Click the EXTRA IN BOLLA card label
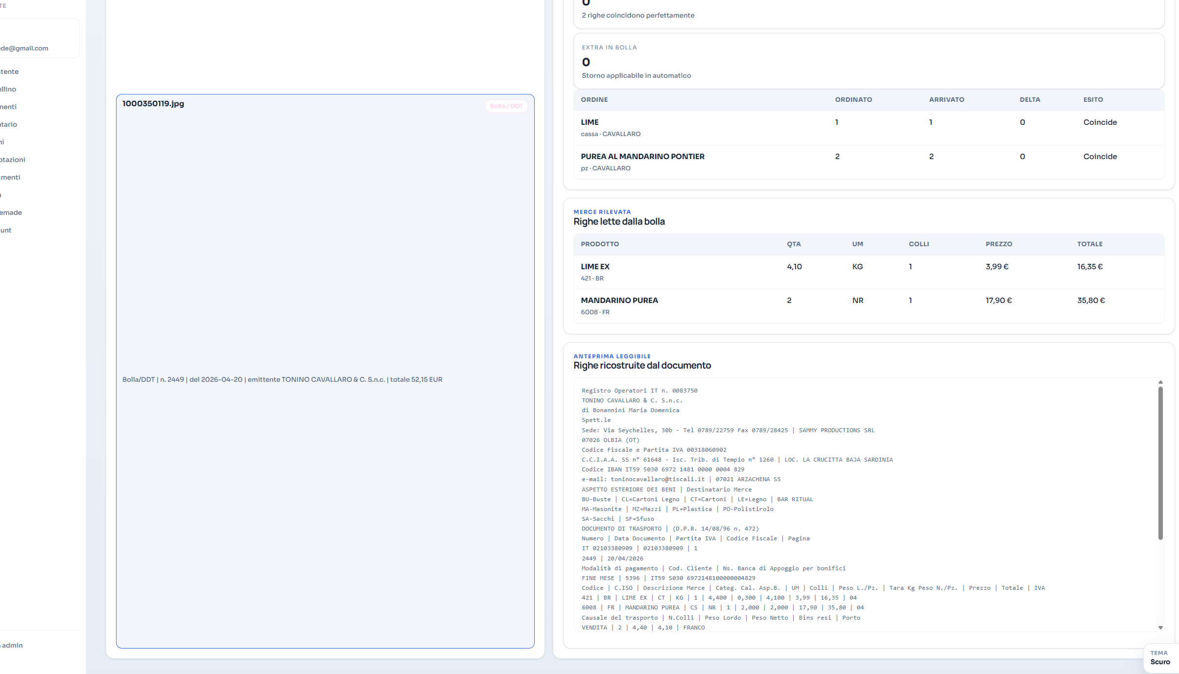The width and height of the screenshot is (1179, 674). pos(609,47)
